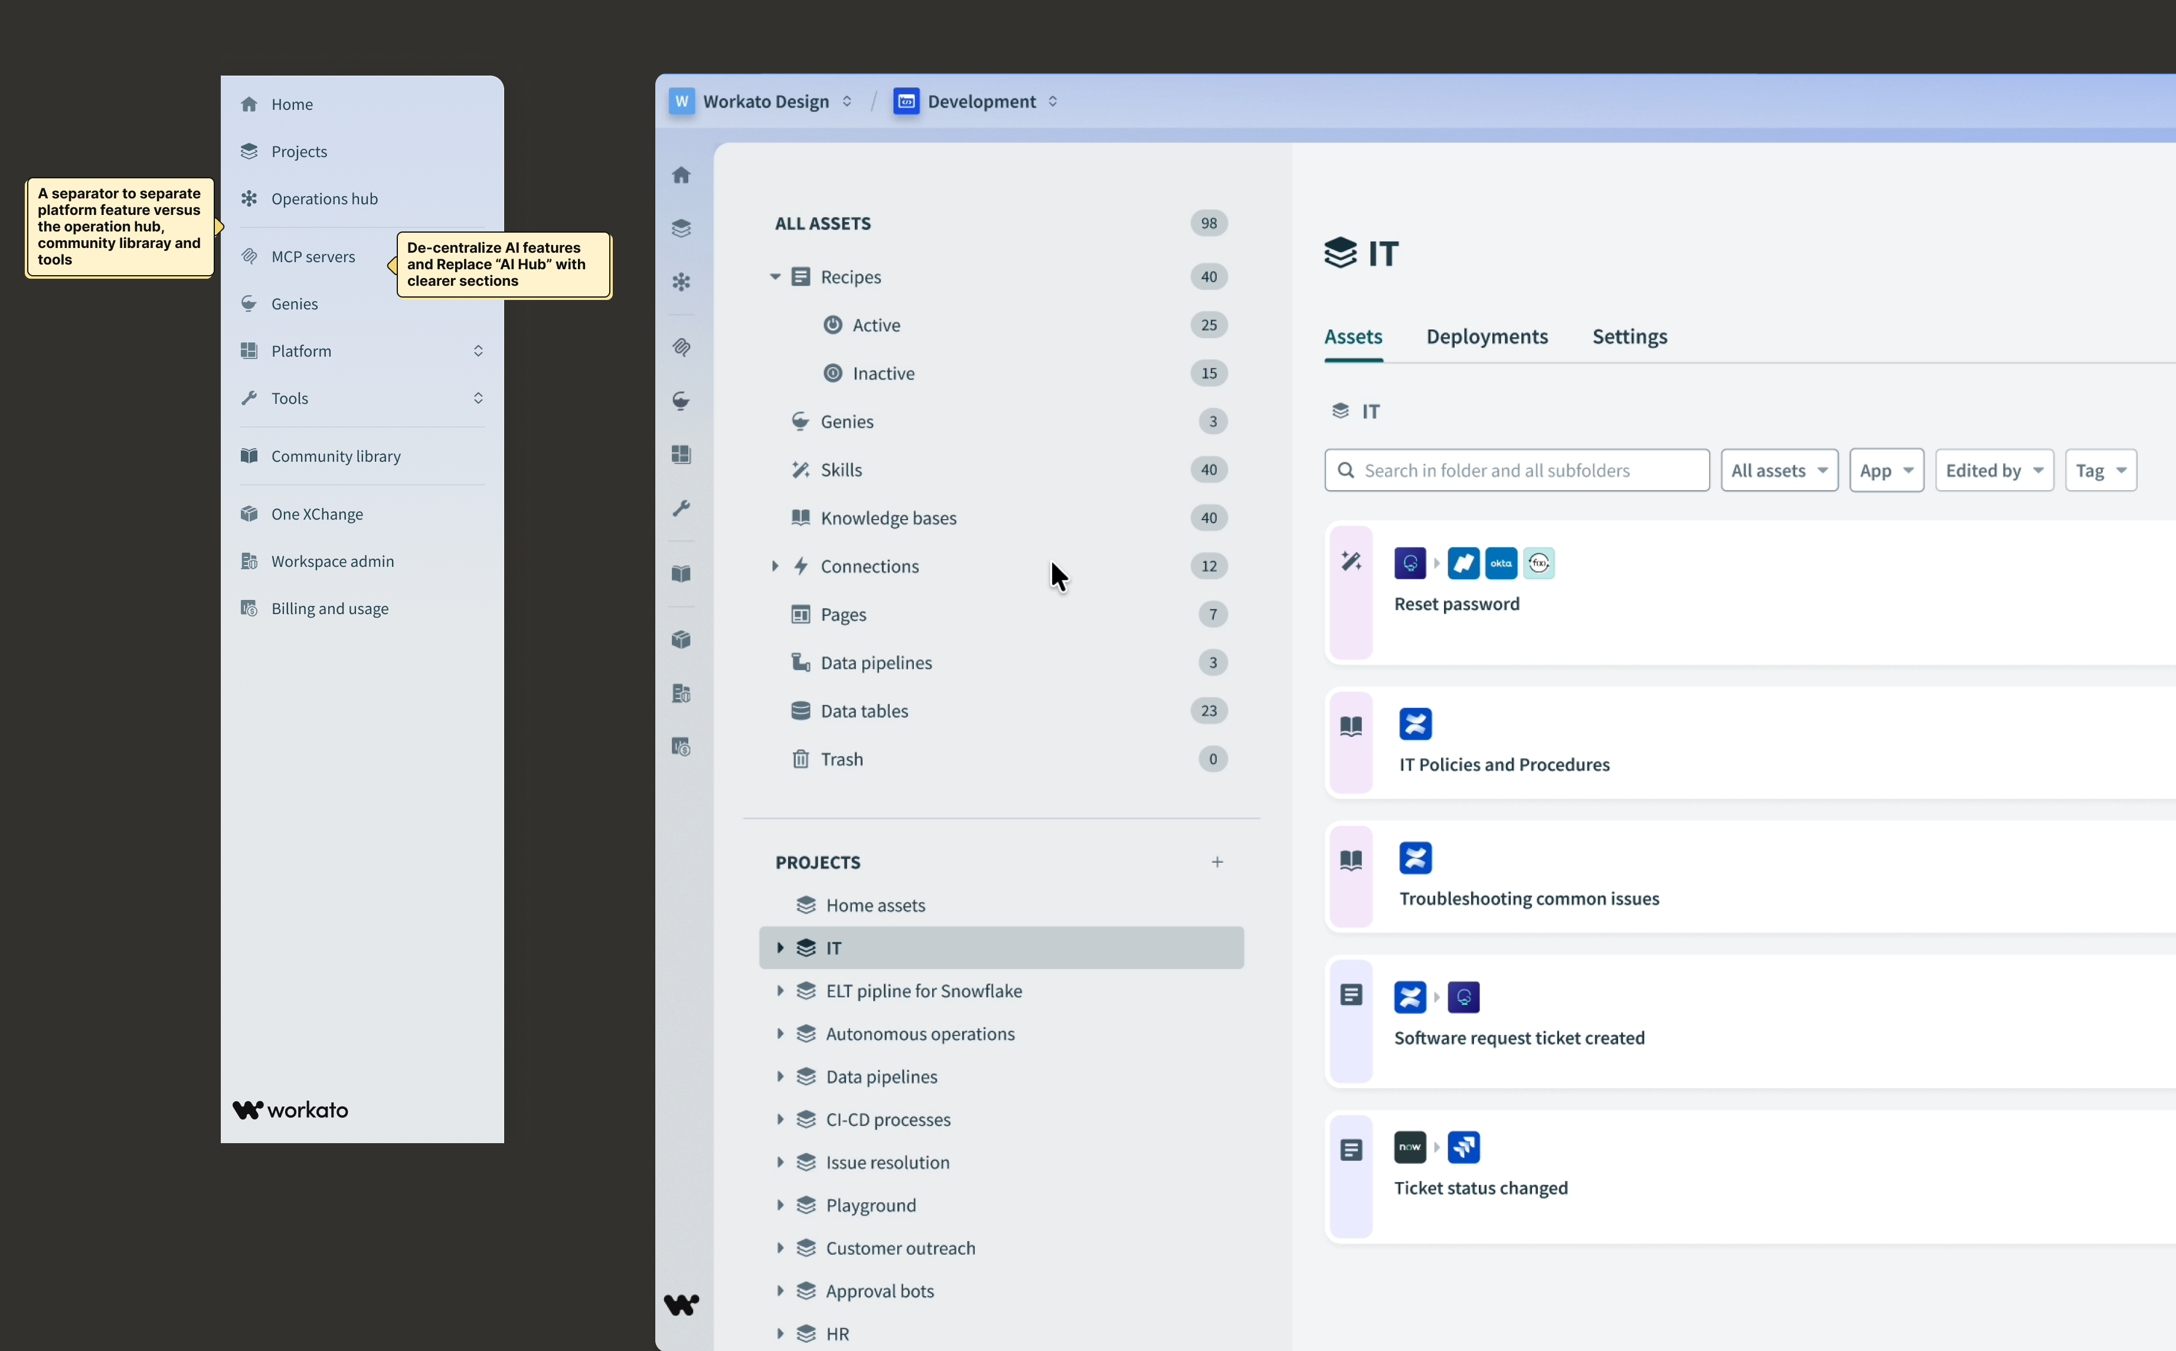Click the Workato logo at sidebar bottom
The height and width of the screenshot is (1351, 2176).
[x=682, y=1304]
